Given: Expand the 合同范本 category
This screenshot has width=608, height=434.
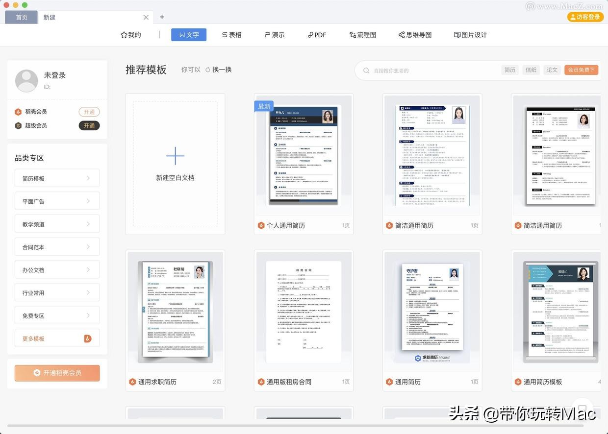Looking at the screenshot, I should click(57, 246).
